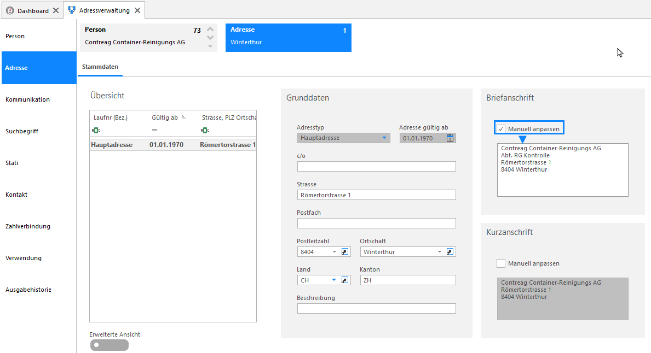This screenshot has width=651, height=353.
Task: Go to next person with down arrow
Action: (x=210, y=38)
